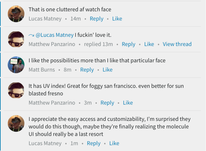Viewport: 206px width, 151px height.
Task: Click Lucas Matney's avatar on the molecule UI comment
Action: pos(16,124)
